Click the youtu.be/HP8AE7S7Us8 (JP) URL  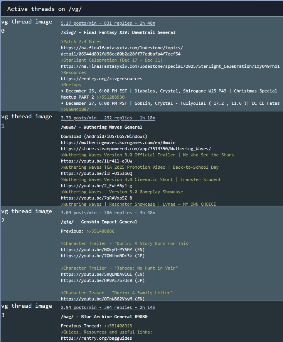[103, 280]
